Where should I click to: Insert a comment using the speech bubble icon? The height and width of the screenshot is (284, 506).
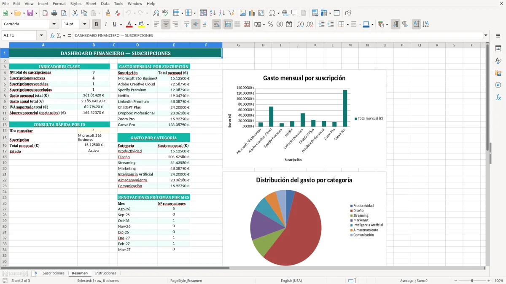pos(294,13)
